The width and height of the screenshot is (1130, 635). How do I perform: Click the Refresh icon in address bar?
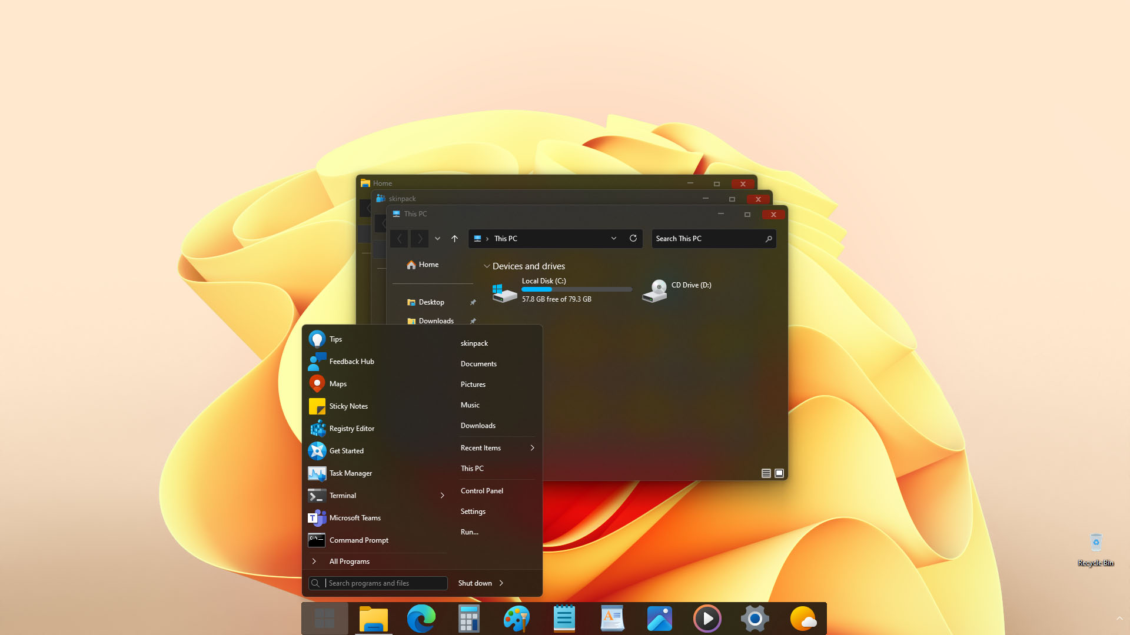(633, 238)
